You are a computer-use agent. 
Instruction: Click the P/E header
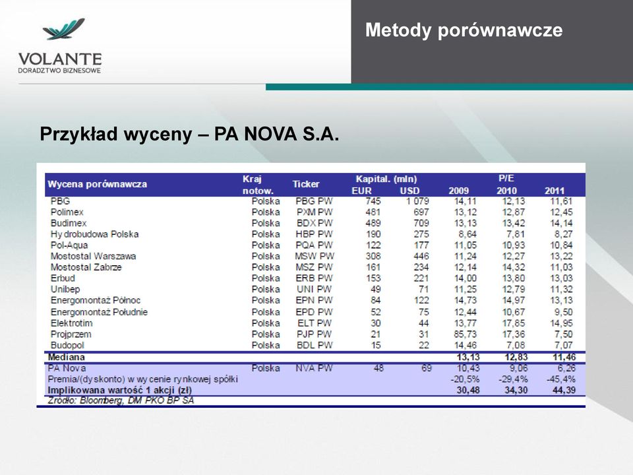pos(506,179)
